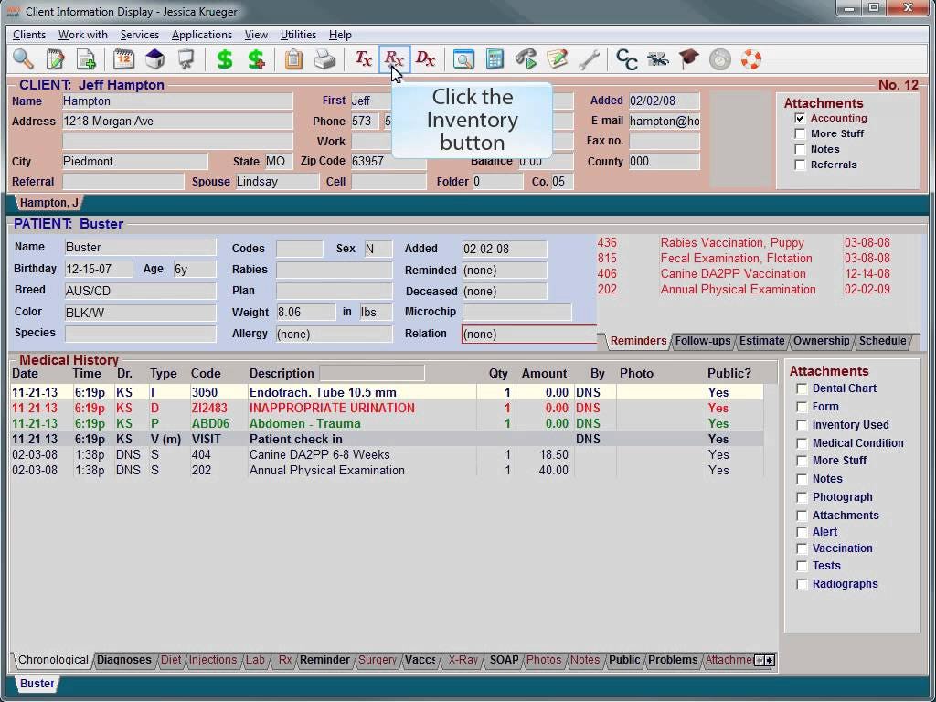Click the Inventory (Rx) toolbar button
Viewport: 936px width, 702px height.
394,58
